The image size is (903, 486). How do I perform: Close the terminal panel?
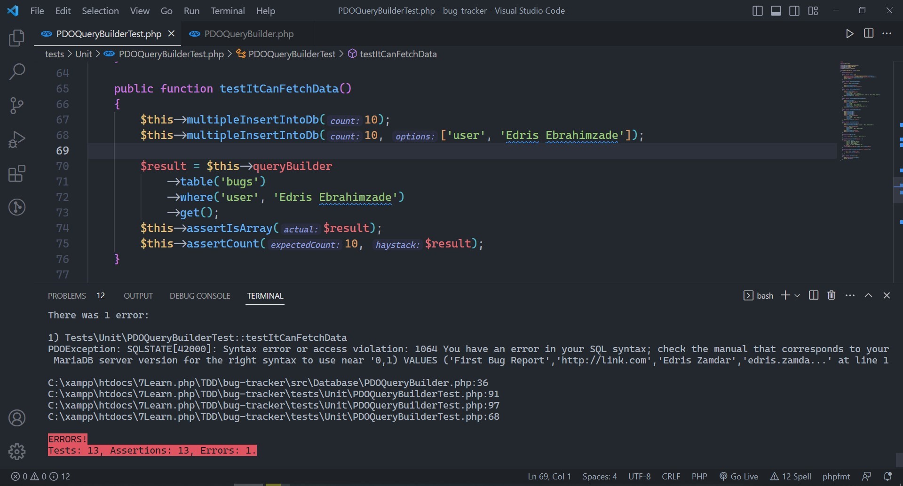tap(887, 295)
